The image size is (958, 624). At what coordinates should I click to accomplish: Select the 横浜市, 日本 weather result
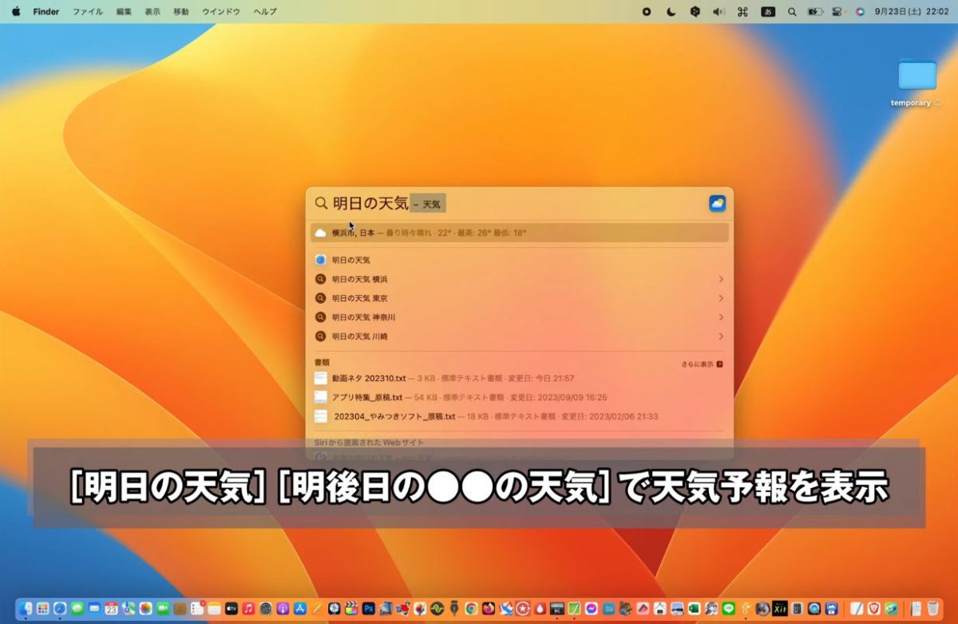point(520,233)
